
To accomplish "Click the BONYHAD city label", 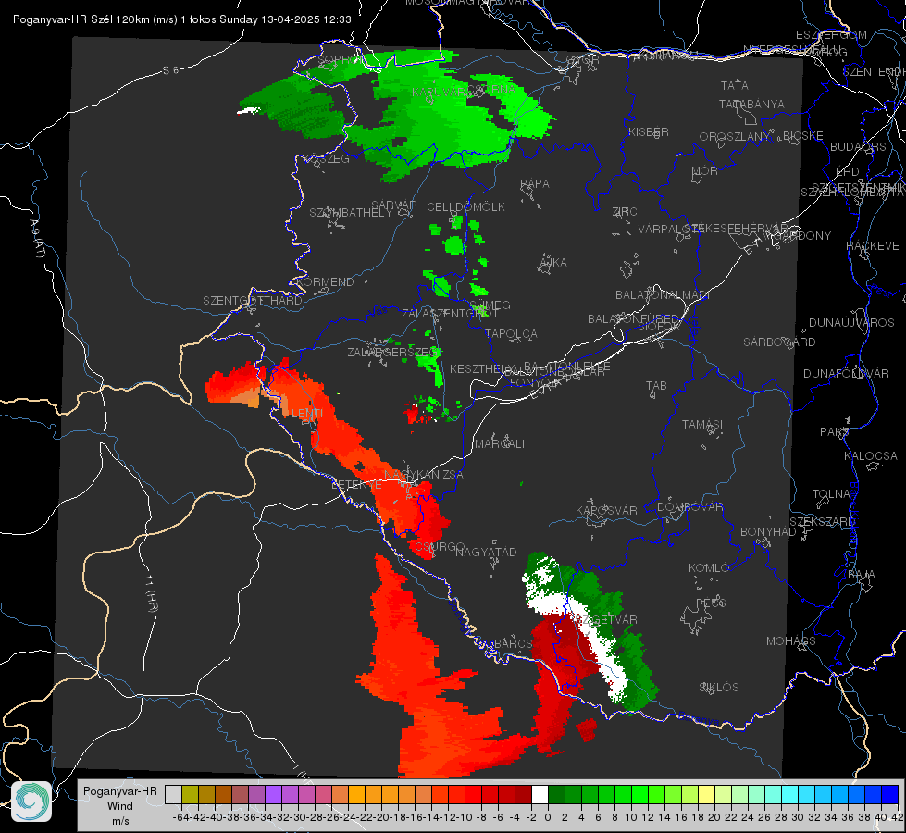I will tap(768, 531).
